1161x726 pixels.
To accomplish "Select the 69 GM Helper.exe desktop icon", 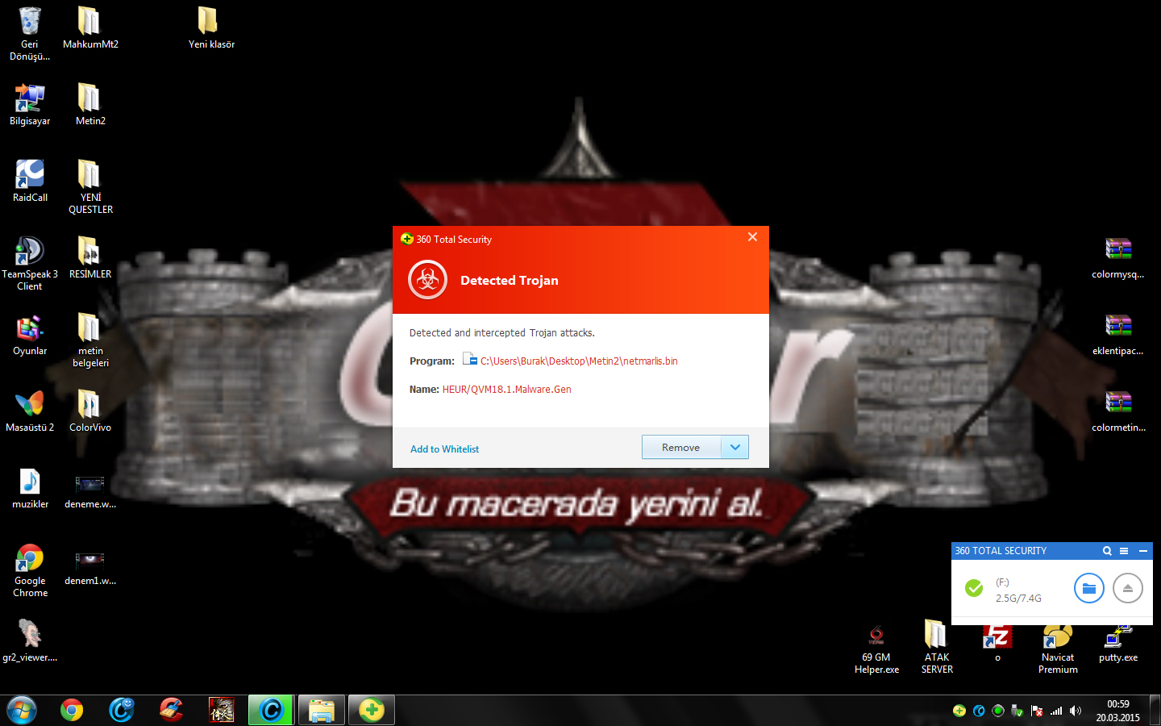I will [x=876, y=649].
